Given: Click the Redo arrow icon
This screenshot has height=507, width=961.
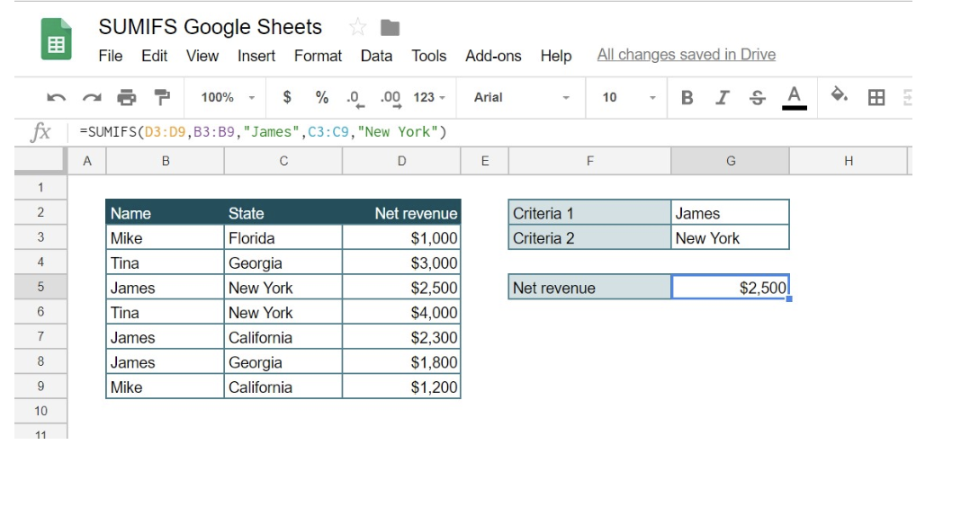Looking at the screenshot, I should [x=91, y=97].
